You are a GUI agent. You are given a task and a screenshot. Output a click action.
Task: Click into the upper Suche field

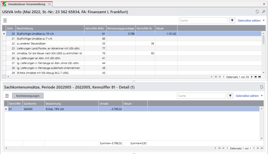click(x=203, y=20)
